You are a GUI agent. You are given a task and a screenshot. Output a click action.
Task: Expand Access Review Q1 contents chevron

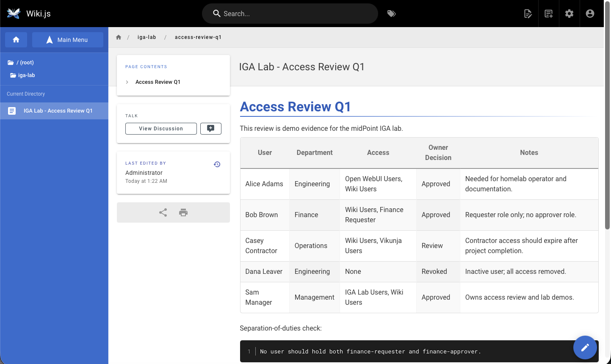pyautogui.click(x=127, y=82)
